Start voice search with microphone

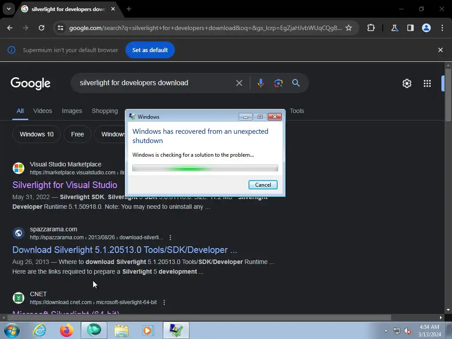(260, 83)
